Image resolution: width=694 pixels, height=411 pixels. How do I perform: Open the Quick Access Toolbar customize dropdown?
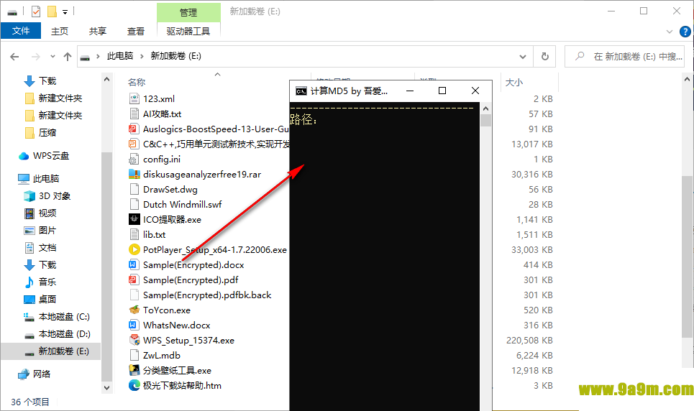click(x=65, y=12)
